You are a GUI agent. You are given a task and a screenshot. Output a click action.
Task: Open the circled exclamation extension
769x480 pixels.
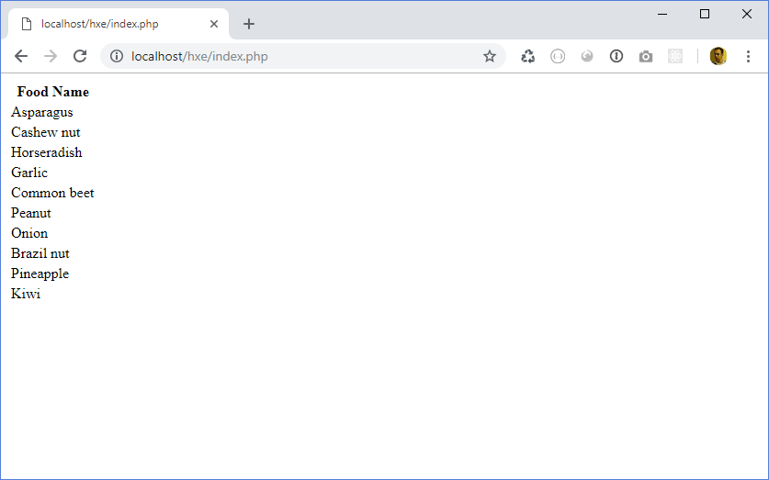coord(616,56)
